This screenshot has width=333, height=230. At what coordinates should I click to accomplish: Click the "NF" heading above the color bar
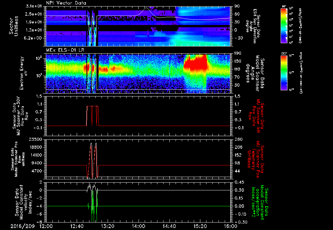(x=284, y=6)
